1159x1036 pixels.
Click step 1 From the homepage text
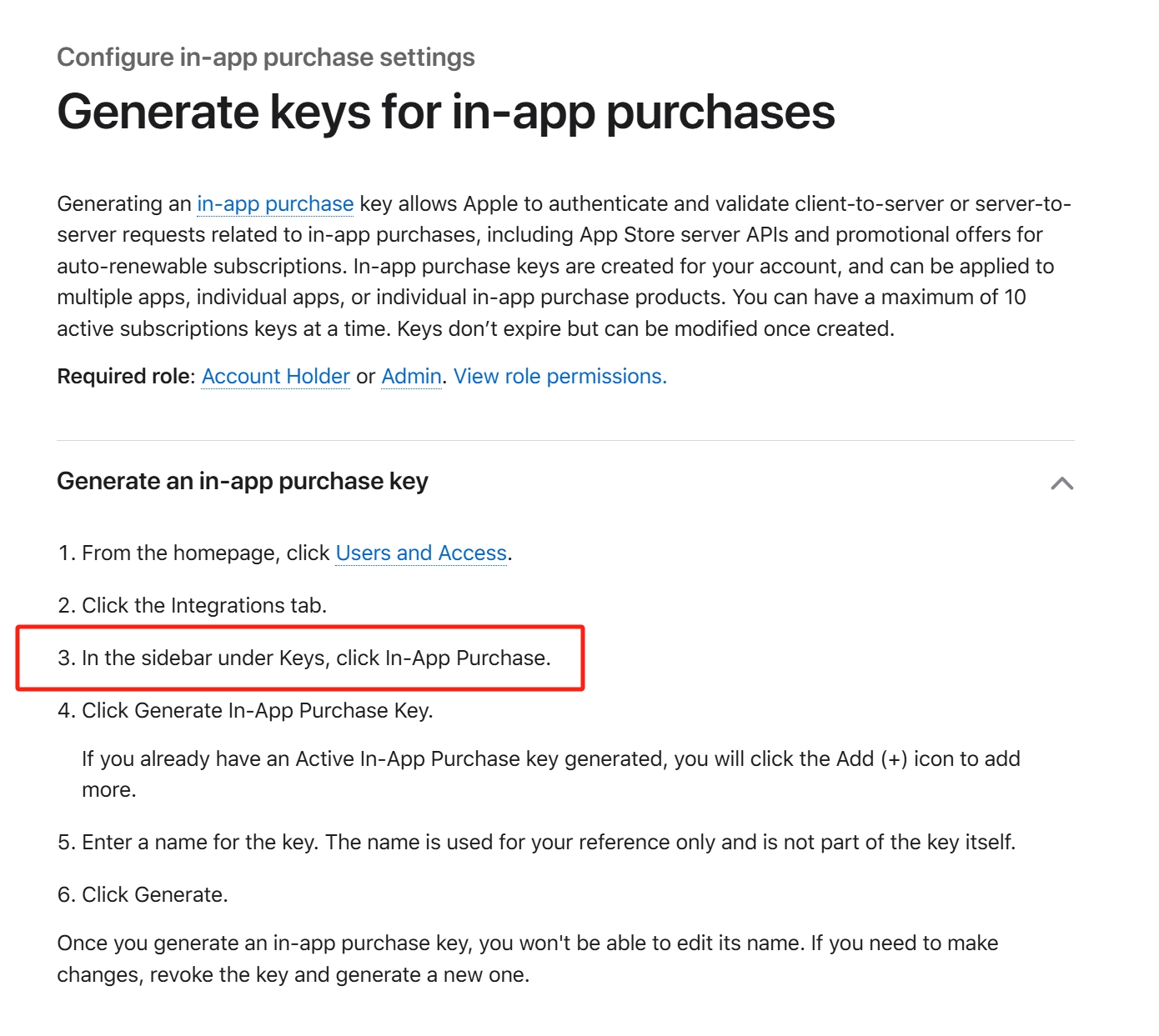(284, 553)
